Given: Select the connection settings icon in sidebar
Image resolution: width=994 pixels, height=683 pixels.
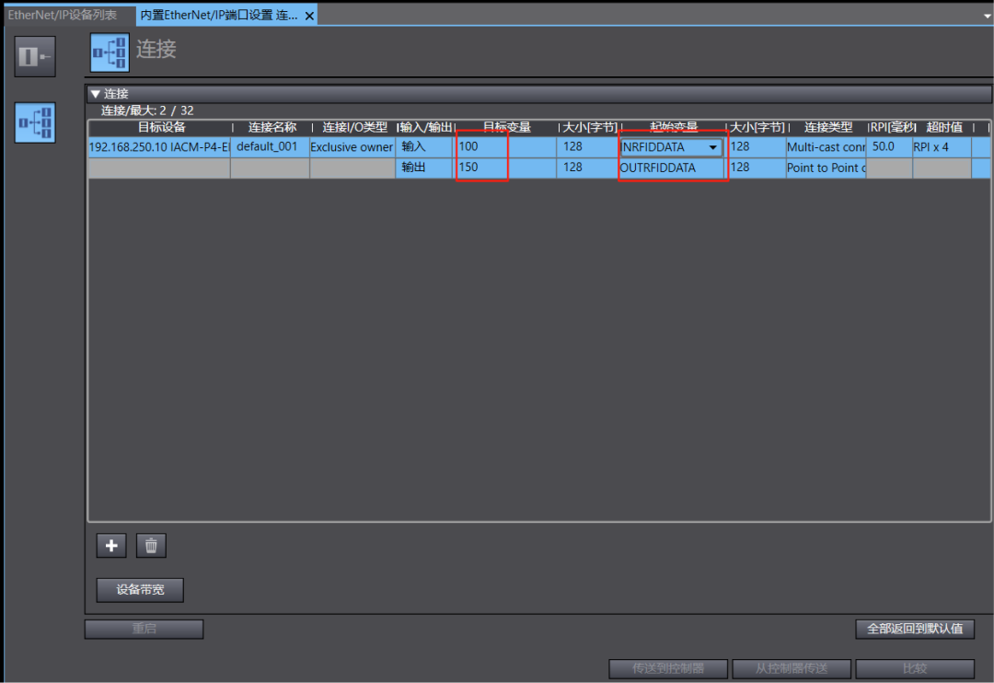Looking at the screenshot, I should [35, 122].
